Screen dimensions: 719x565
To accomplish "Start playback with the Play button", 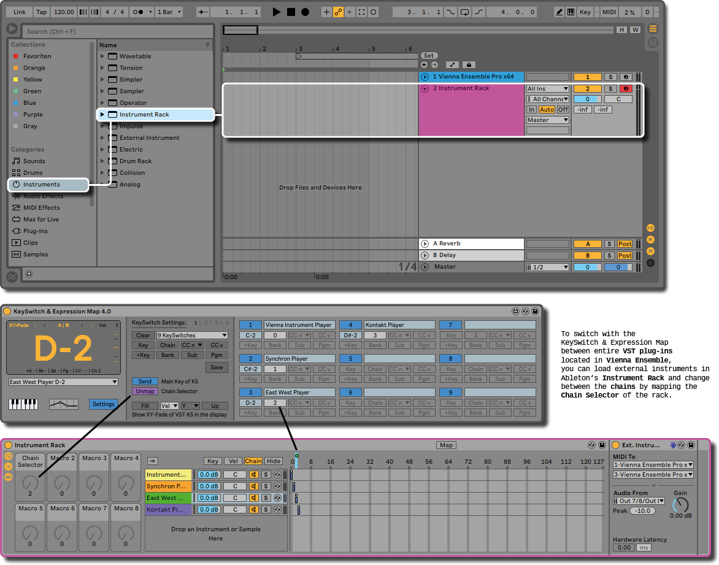I will point(276,12).
